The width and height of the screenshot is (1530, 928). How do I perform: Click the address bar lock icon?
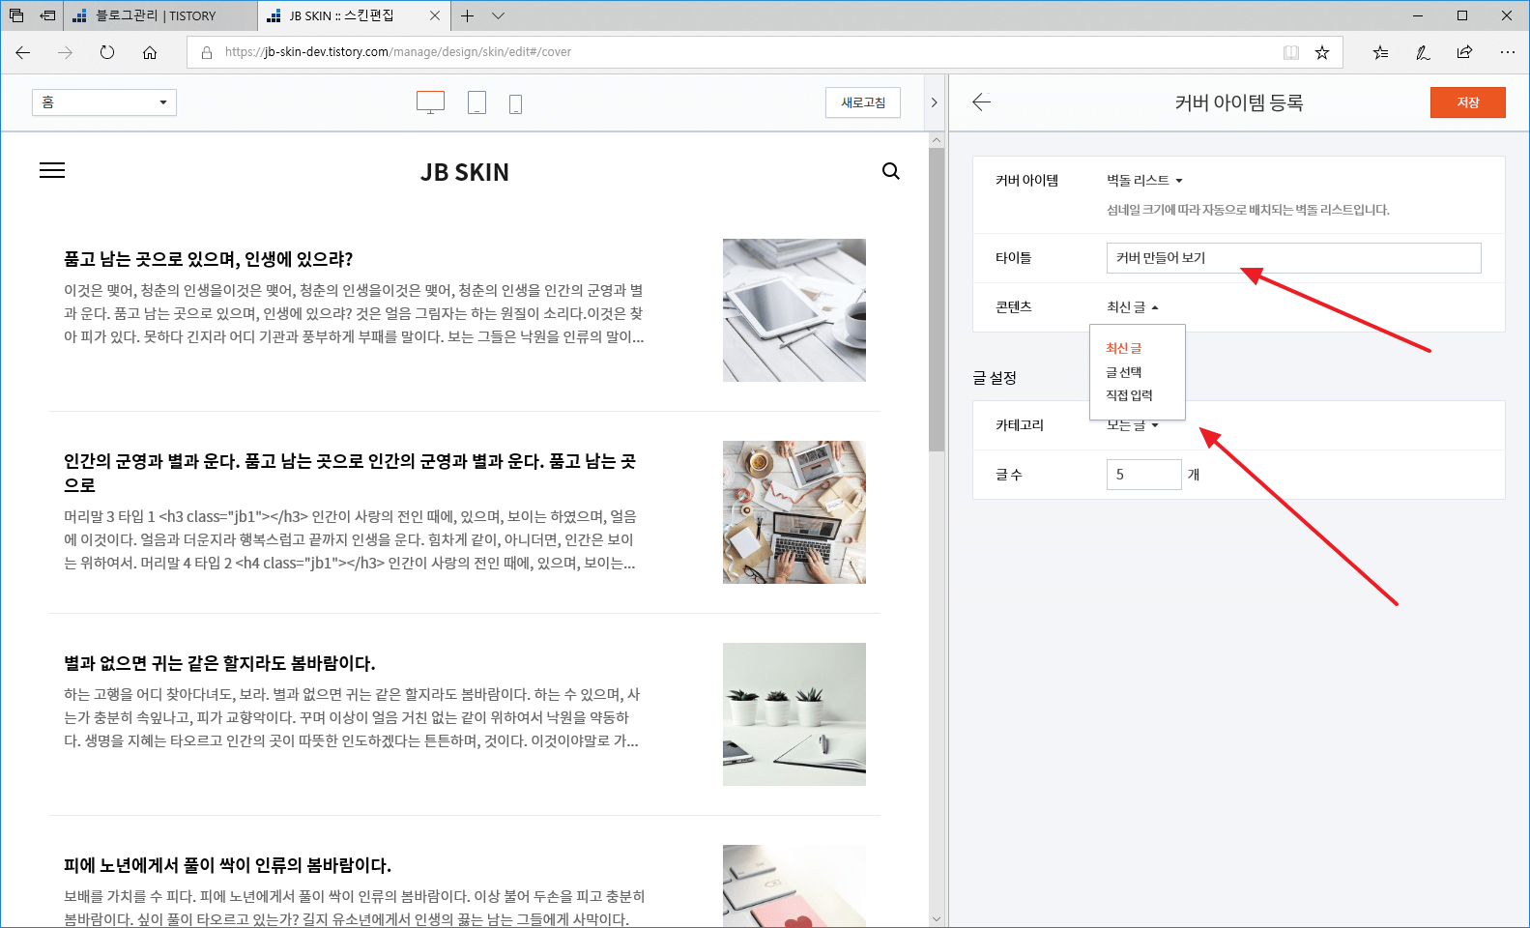[x=207, y=52]
